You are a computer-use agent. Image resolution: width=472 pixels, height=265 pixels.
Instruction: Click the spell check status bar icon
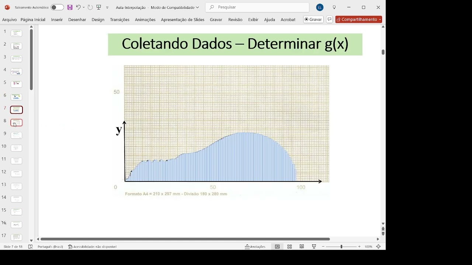31,247
